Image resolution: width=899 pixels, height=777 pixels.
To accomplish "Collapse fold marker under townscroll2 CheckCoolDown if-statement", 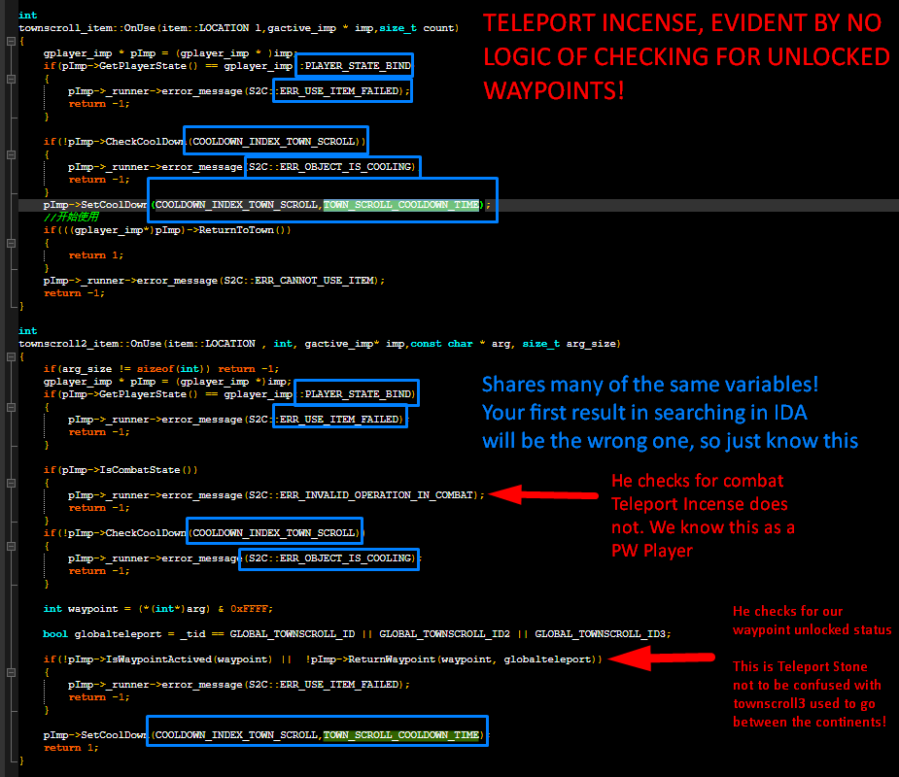I will point(11,546).
